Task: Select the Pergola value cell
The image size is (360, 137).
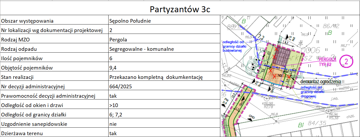Action: tap(164, 40)
